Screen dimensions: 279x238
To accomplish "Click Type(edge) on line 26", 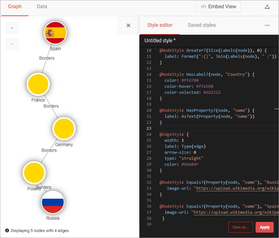I will point(193,146).
